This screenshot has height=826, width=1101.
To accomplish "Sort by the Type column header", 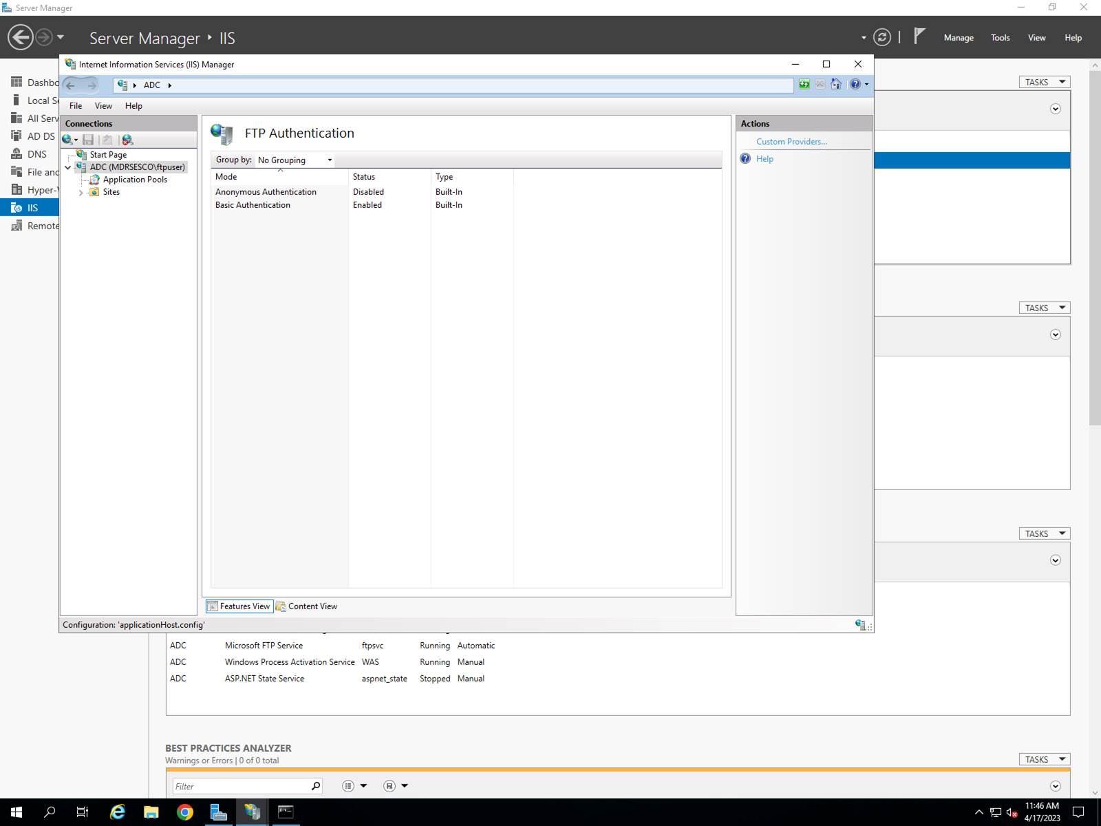I will (x=472, y=177).
